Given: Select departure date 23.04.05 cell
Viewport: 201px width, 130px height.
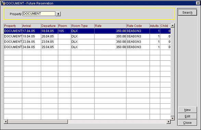Looking at the screenshot, I should pyautogui.click(x=50, y=42).
